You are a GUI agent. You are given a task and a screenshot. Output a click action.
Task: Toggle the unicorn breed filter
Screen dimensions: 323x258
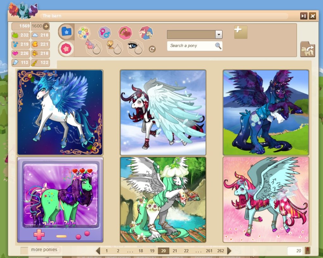pos(94,48)
